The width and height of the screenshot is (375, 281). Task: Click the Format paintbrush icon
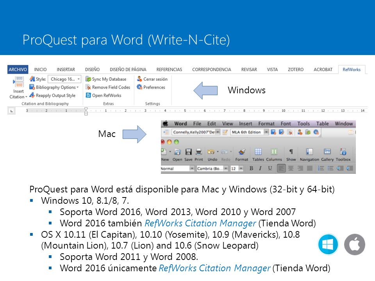click(242, 152)
